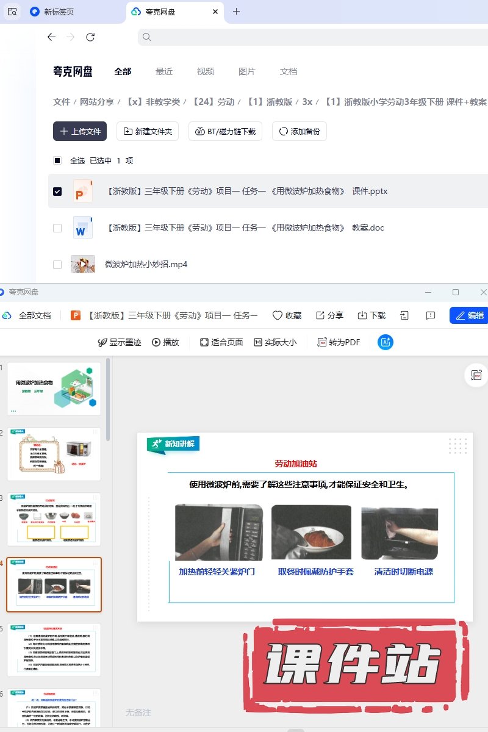
Task: Click 收藏 heart icon to favorite
Action: [x=278, y=315]
